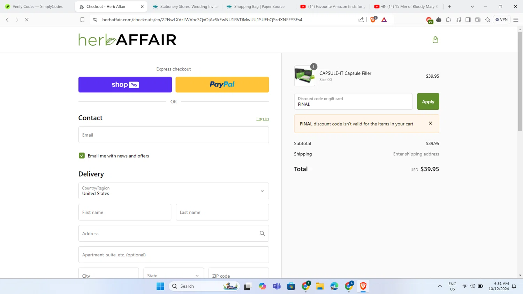The image size is (523, 294).
Task: Open a new browser tab
Action: pos(449,7)
